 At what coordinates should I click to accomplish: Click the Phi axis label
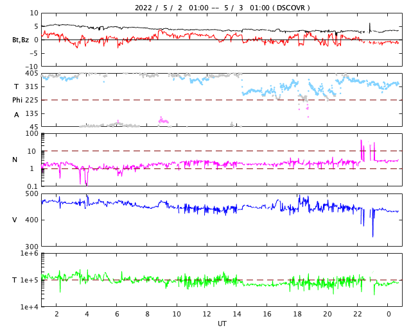pos(18,100)
